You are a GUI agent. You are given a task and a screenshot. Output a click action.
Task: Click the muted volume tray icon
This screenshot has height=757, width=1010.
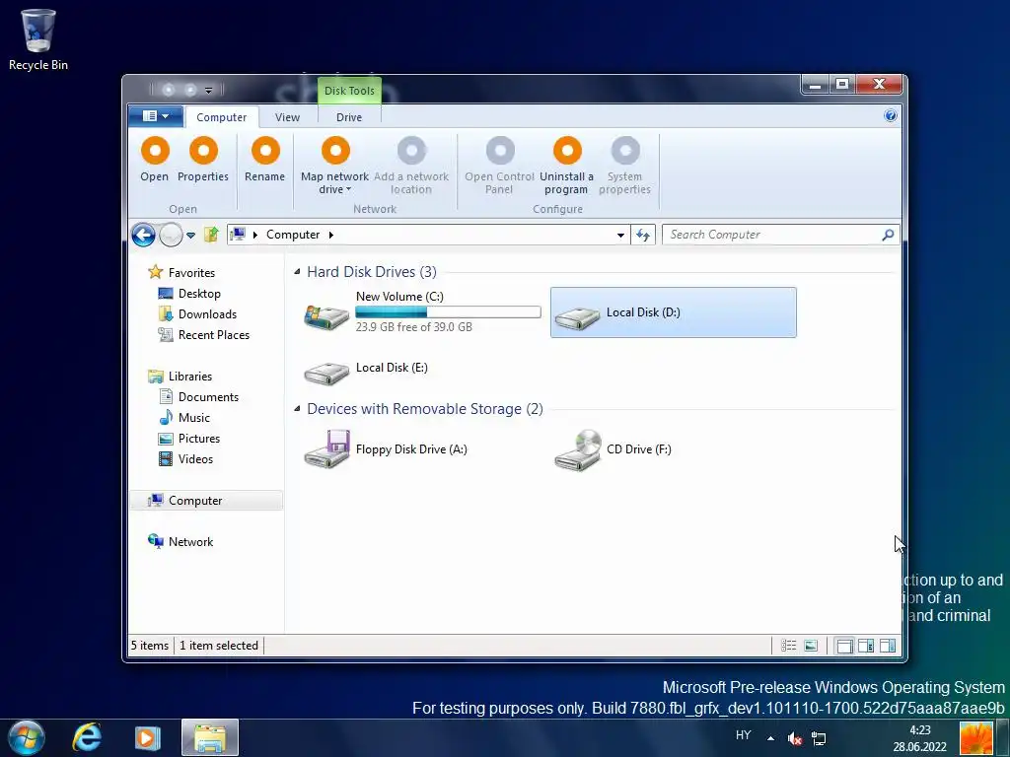tap(795, 738)
